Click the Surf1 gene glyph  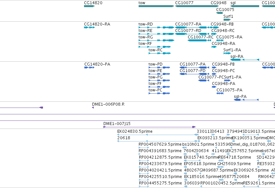pyautogui.click(x=227, y=20)
